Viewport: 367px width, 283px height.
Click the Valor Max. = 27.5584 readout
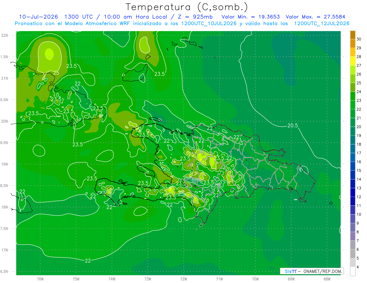pos(317,17)
